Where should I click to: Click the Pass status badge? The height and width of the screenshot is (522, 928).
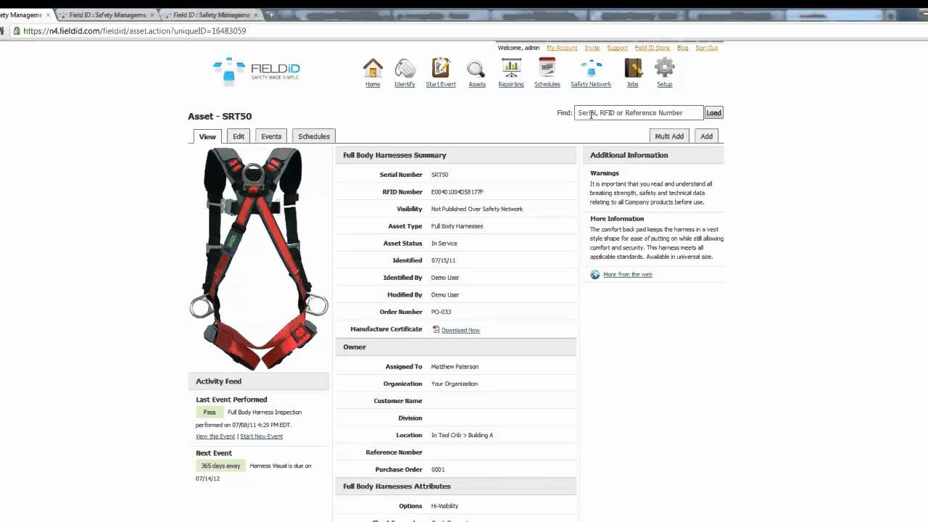(x=210, y=412)
